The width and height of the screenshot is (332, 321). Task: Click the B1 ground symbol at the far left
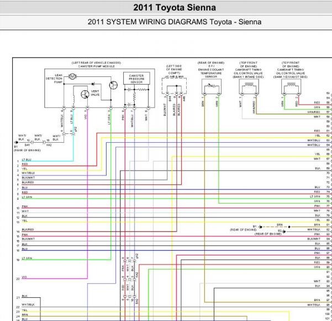16,142
